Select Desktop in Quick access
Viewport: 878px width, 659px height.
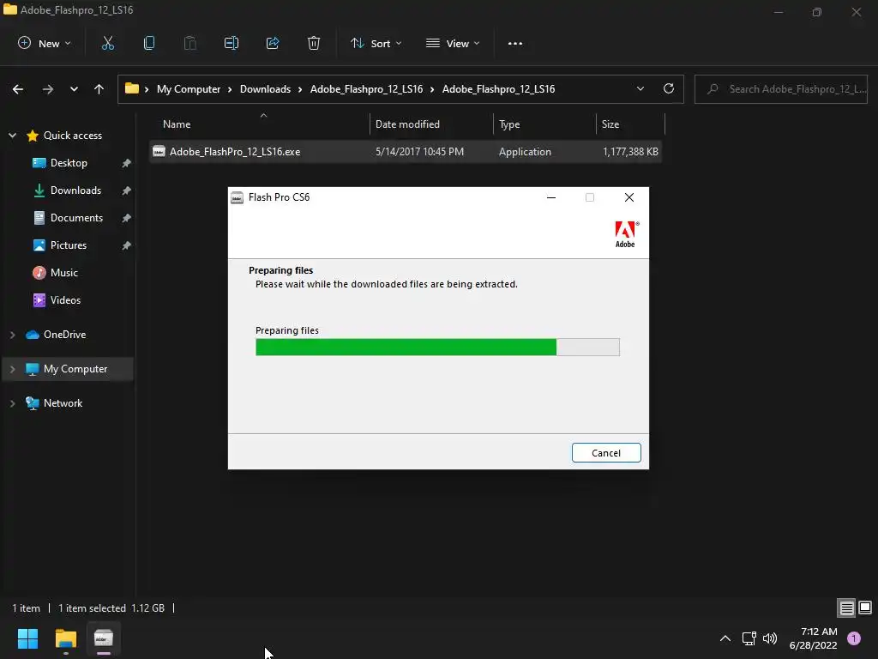68,163
